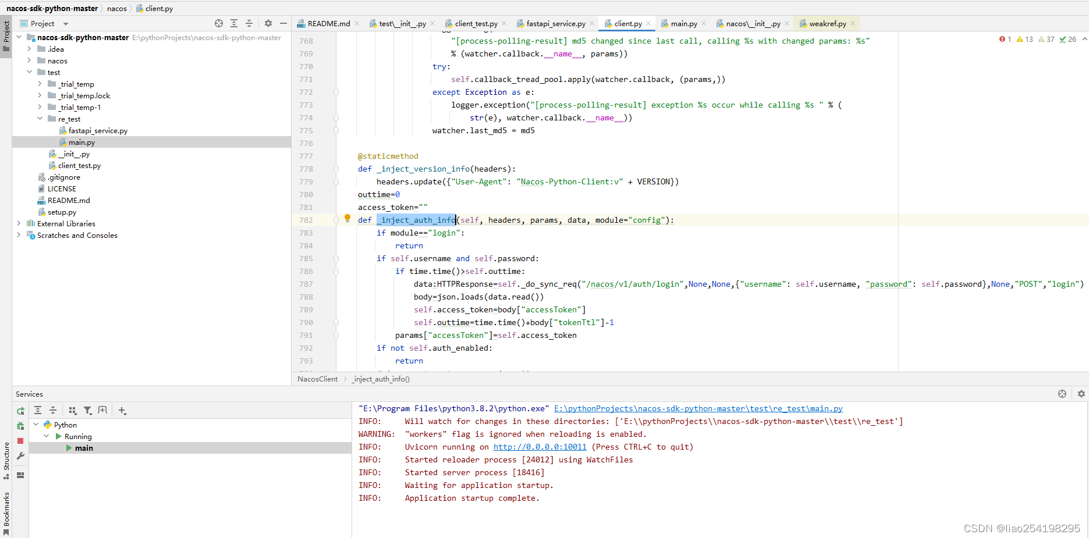
Task: Rerun the main process in Services panel
Action: [20, 410]
